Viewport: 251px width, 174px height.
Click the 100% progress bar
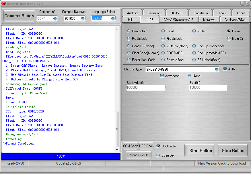[61, 157]
